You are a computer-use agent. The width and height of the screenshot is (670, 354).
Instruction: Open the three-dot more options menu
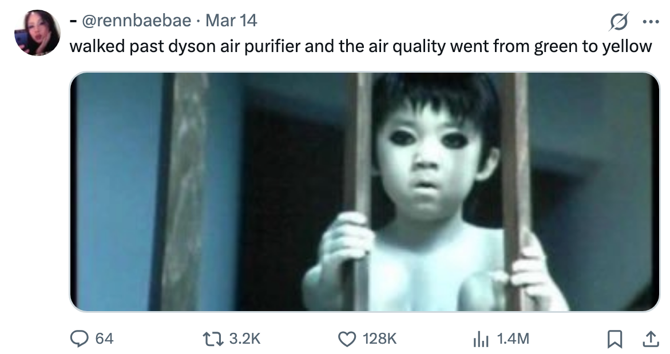(x=651, y=21)
